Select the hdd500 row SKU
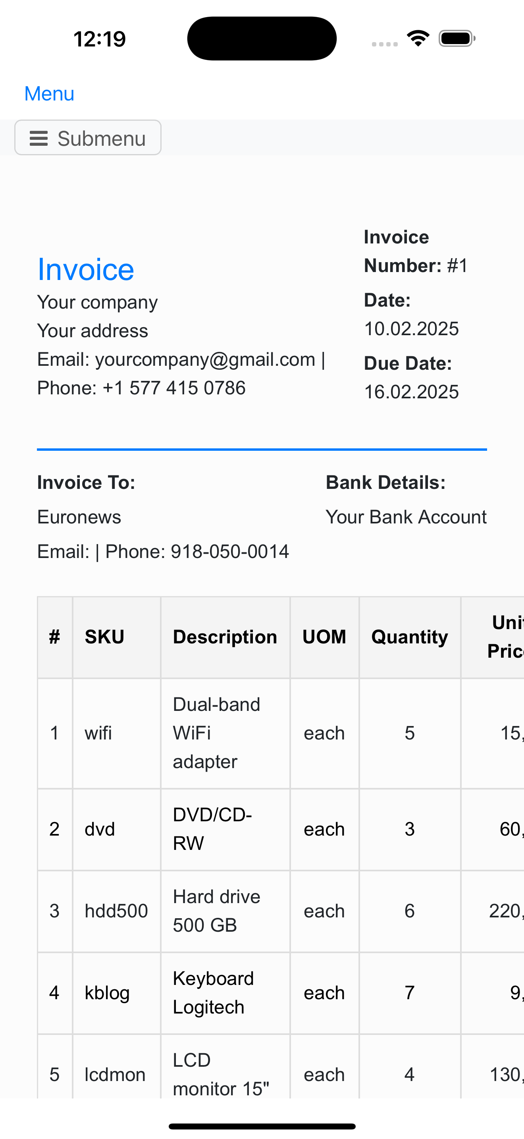The image size is (524, 1139). click(117, 911)
